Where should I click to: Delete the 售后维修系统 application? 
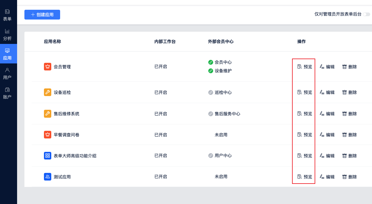349,114
